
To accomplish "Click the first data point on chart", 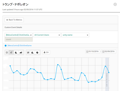I will (x=10, y=66).
